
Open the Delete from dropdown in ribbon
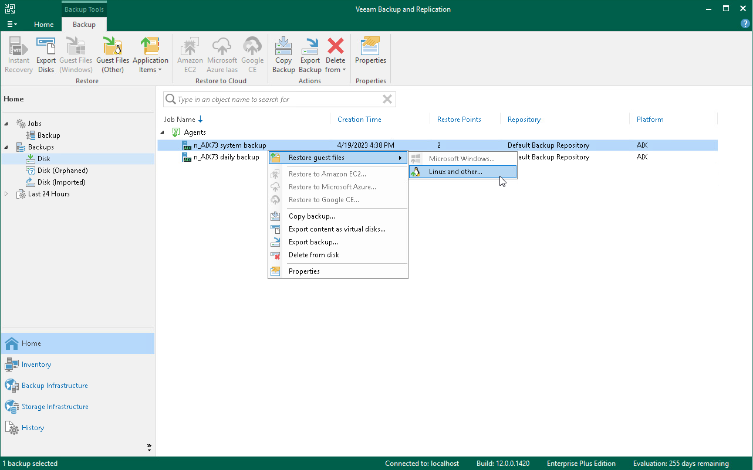tap(336, 55)
